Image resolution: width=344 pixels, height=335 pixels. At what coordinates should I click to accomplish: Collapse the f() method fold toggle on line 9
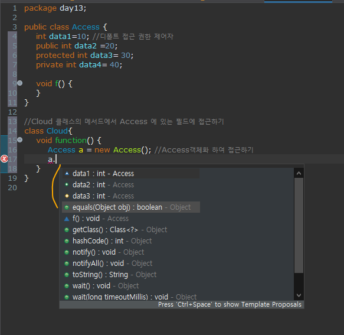pos(20,83)
